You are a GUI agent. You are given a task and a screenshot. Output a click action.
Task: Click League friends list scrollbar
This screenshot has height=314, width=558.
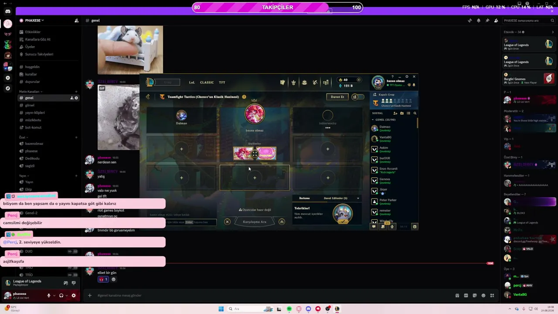click(x=418, y=123)
